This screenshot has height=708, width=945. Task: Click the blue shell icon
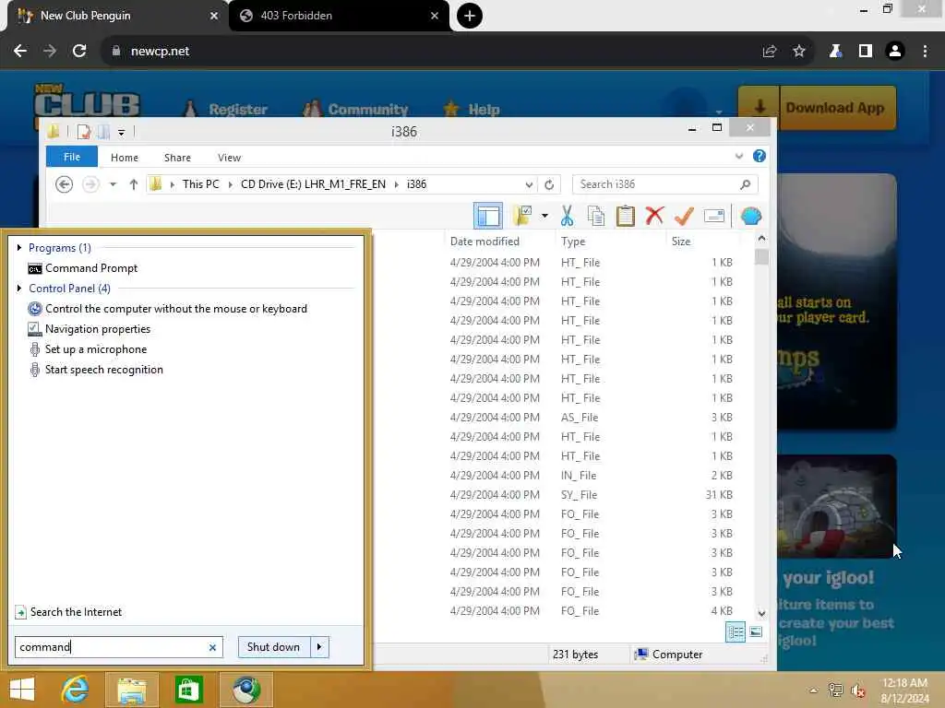(751, 216)
